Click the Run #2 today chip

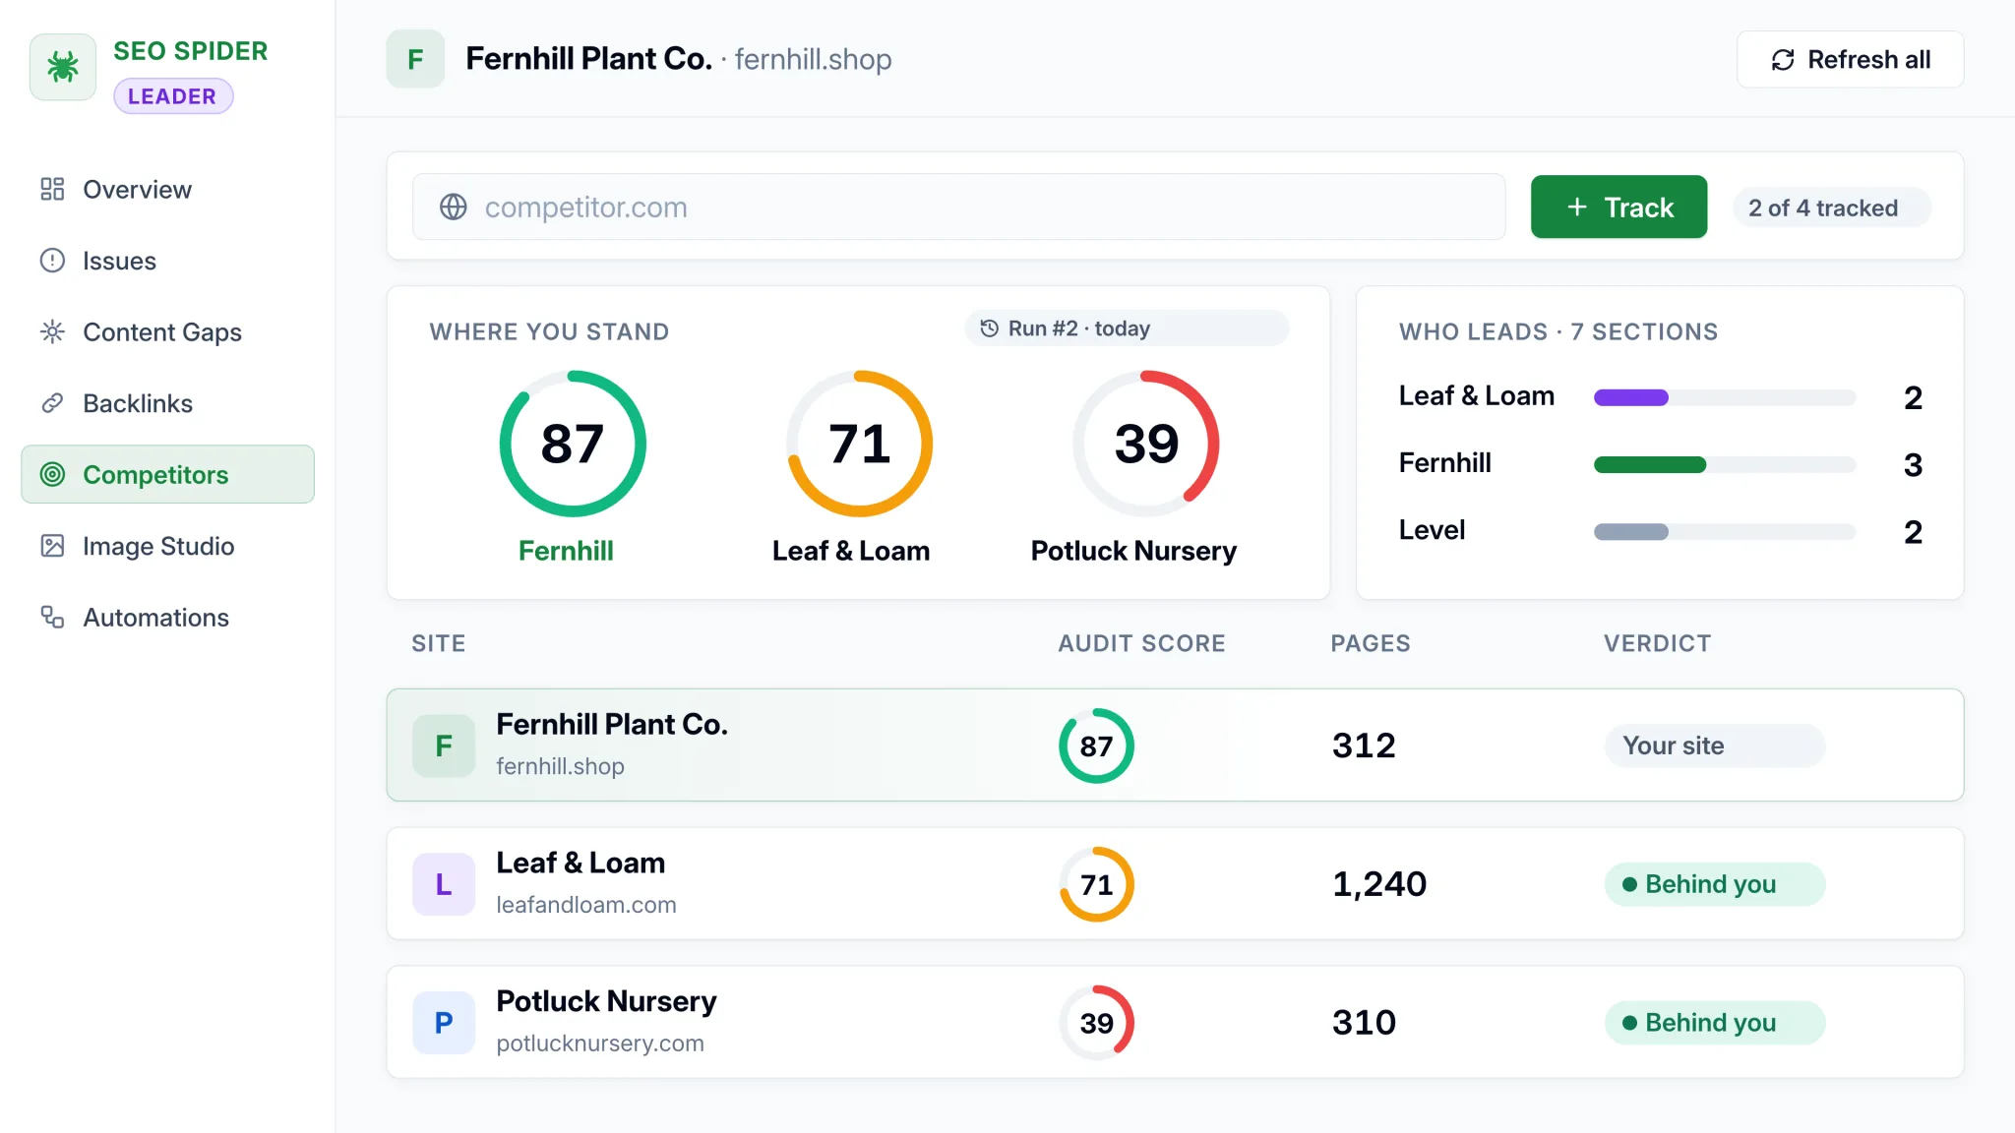pyautogui.click(x=1127, y=328)
